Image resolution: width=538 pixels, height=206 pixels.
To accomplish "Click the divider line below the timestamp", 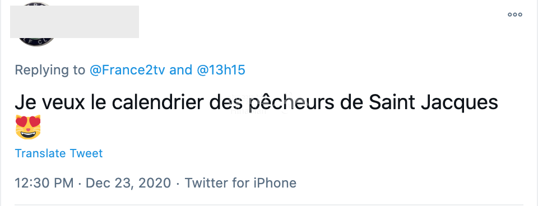I will coord(269,205).
